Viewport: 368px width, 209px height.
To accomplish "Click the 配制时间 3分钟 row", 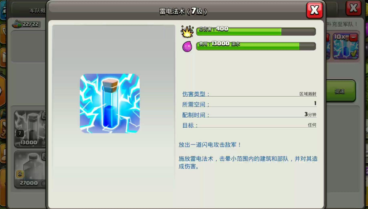I will tap(249, 115).
